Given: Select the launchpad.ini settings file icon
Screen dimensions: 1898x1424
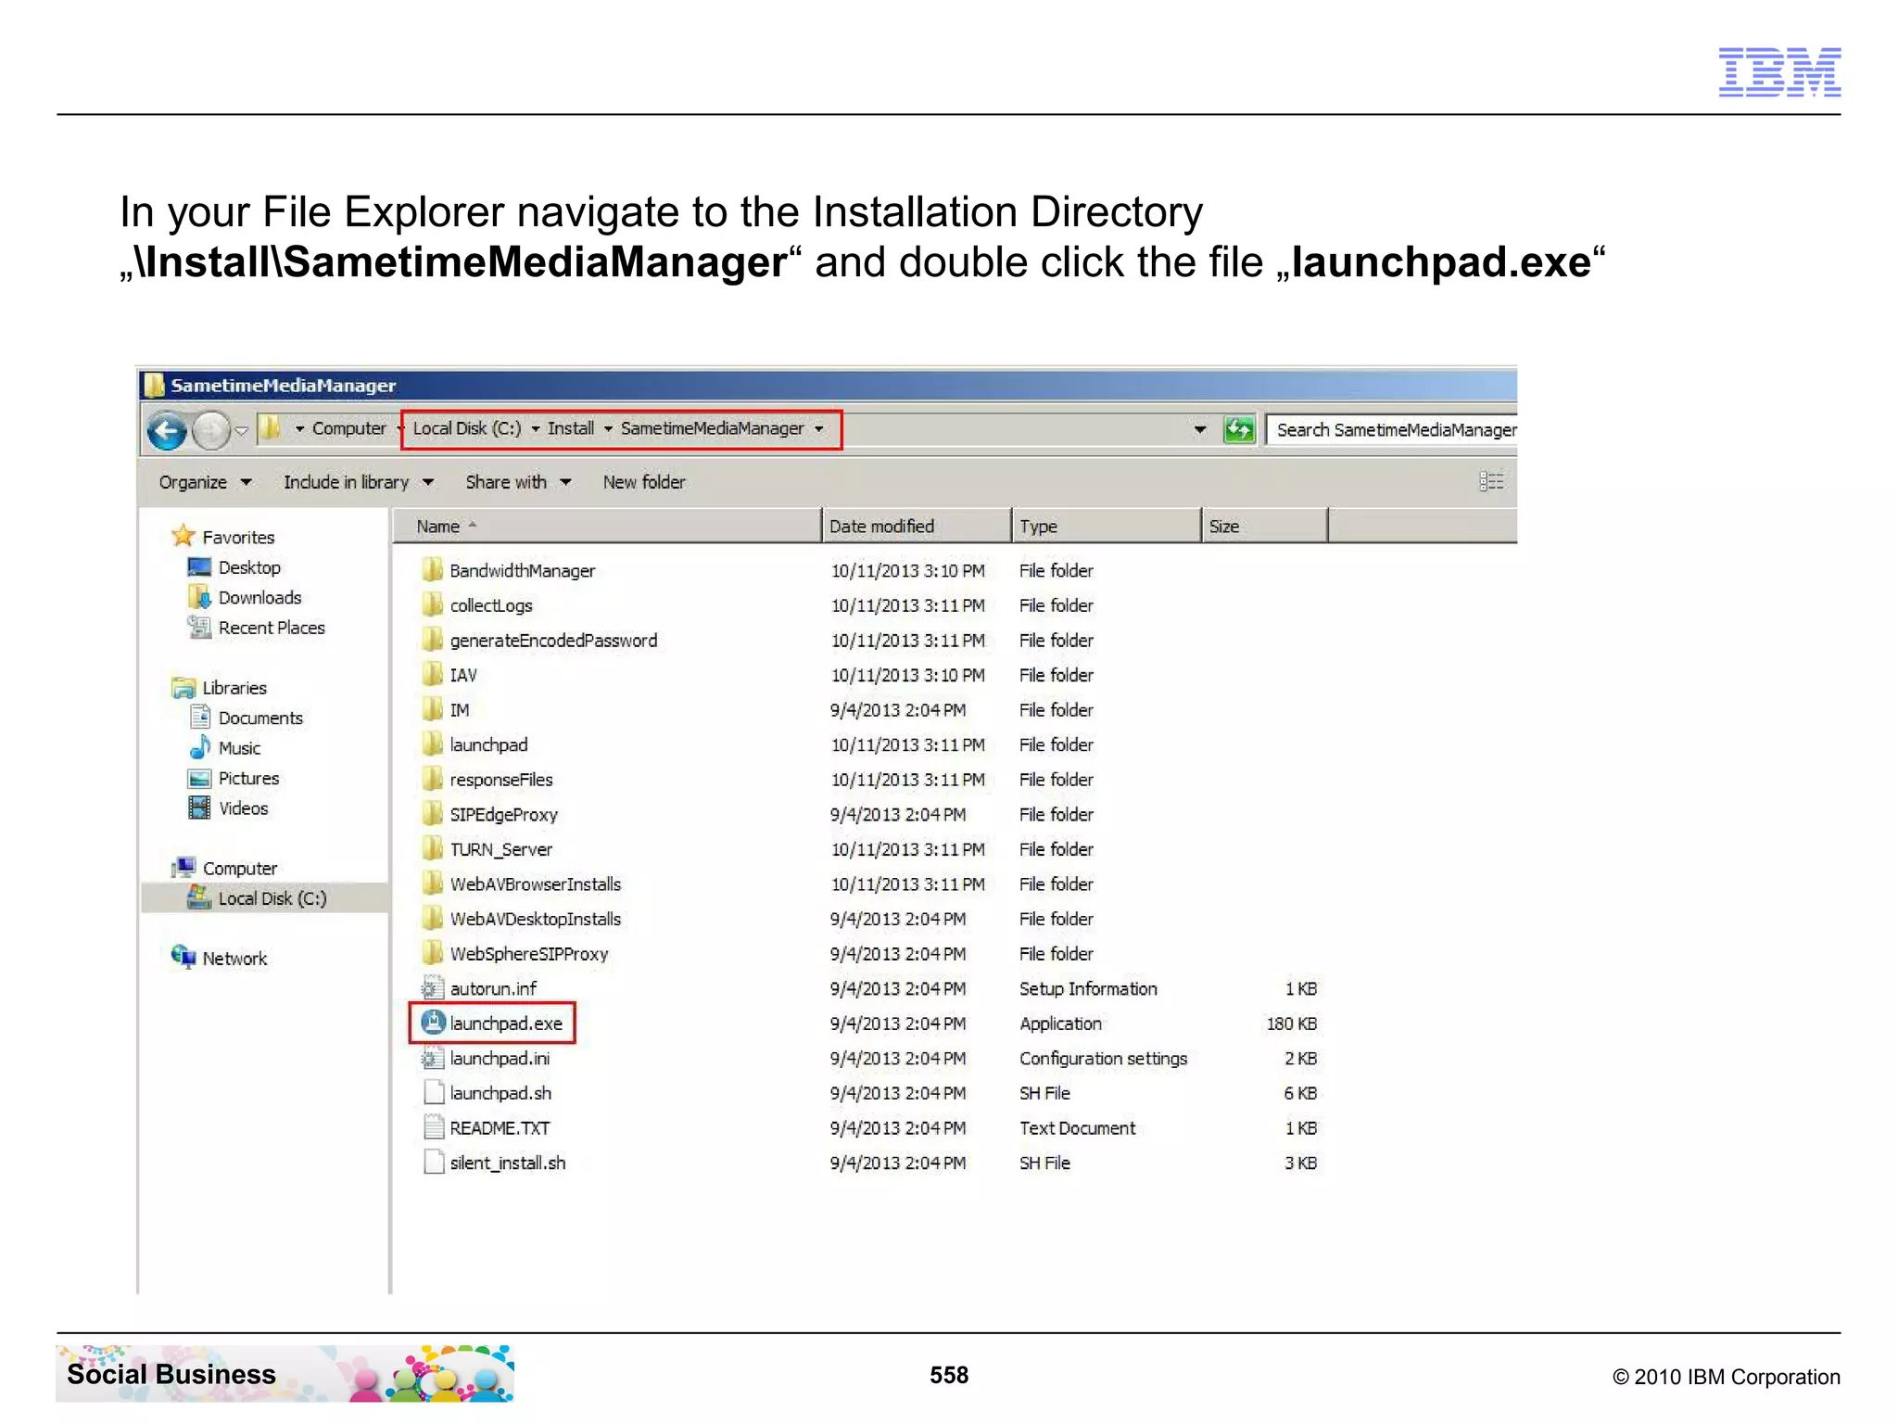Looking at the screenshot, I should [x=432, y=1058].
